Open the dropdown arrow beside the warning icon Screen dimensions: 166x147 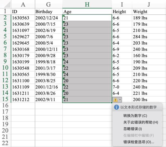tap(120, 100)
